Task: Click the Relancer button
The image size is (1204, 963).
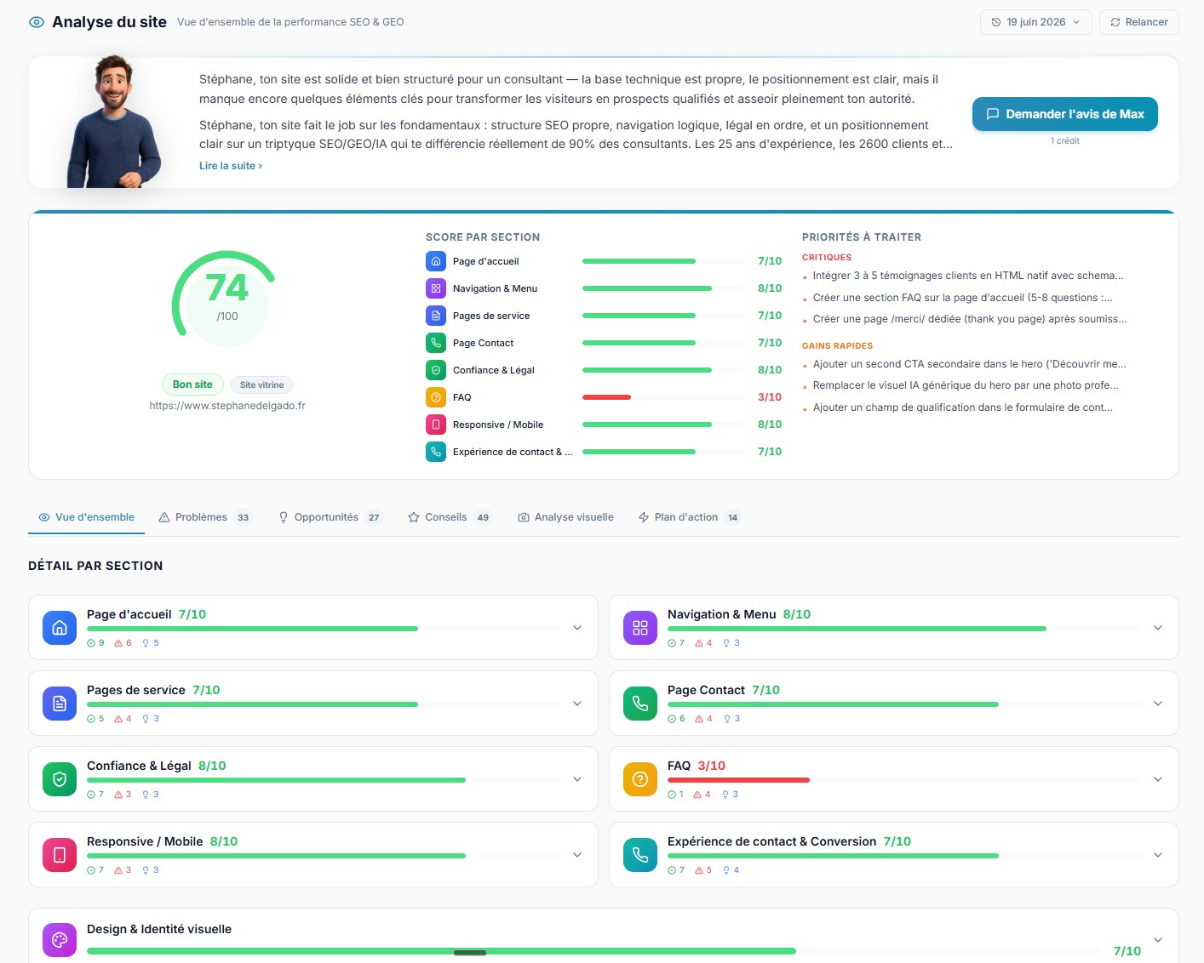Action: (x=1139, y=22)
